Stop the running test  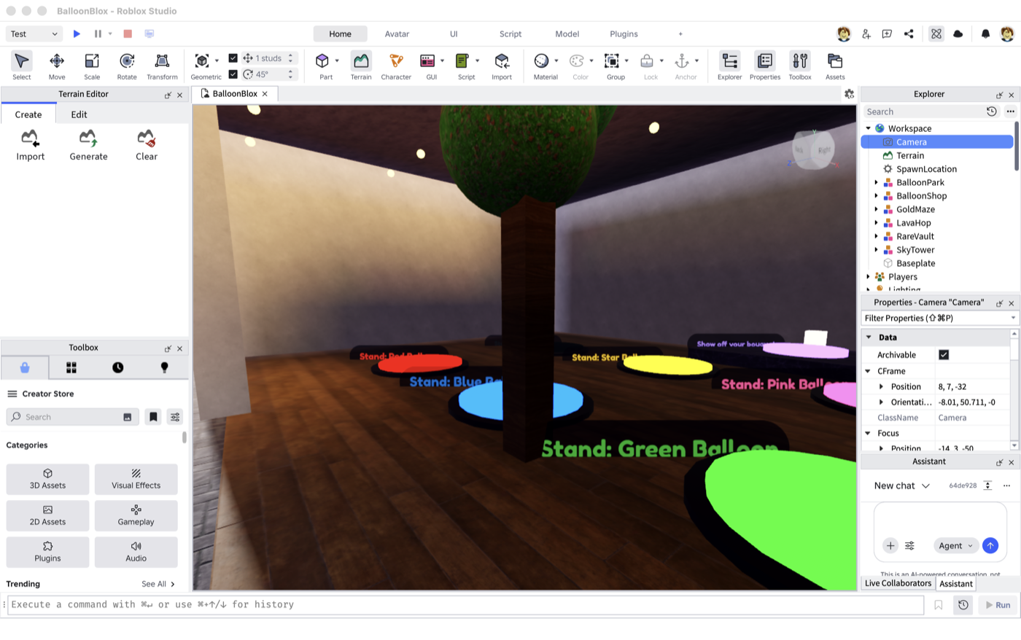[128, 34]
